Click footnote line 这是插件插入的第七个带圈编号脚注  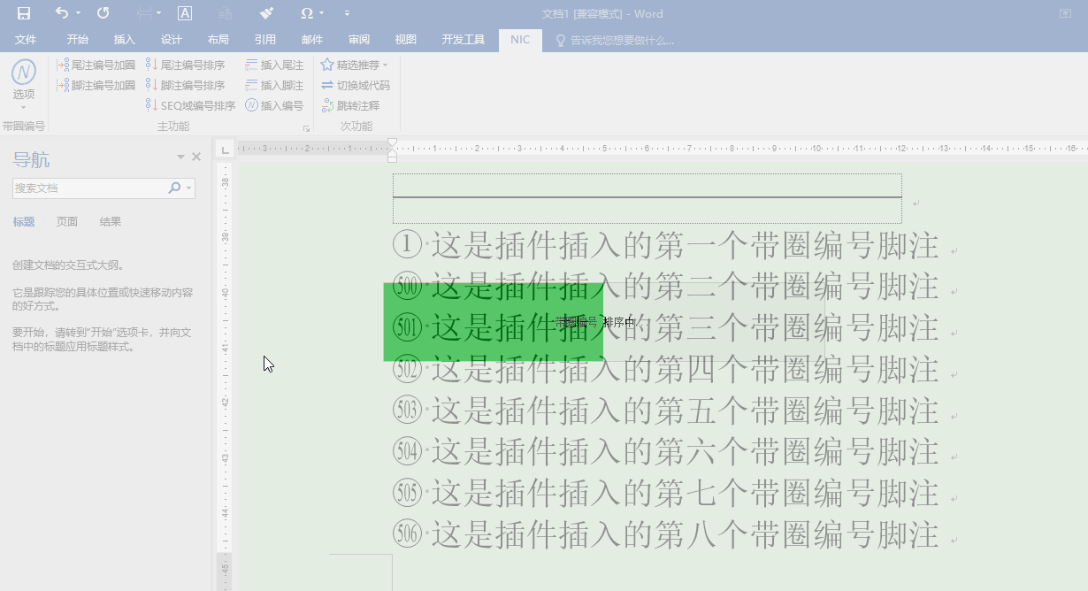[x=685, y=493]
